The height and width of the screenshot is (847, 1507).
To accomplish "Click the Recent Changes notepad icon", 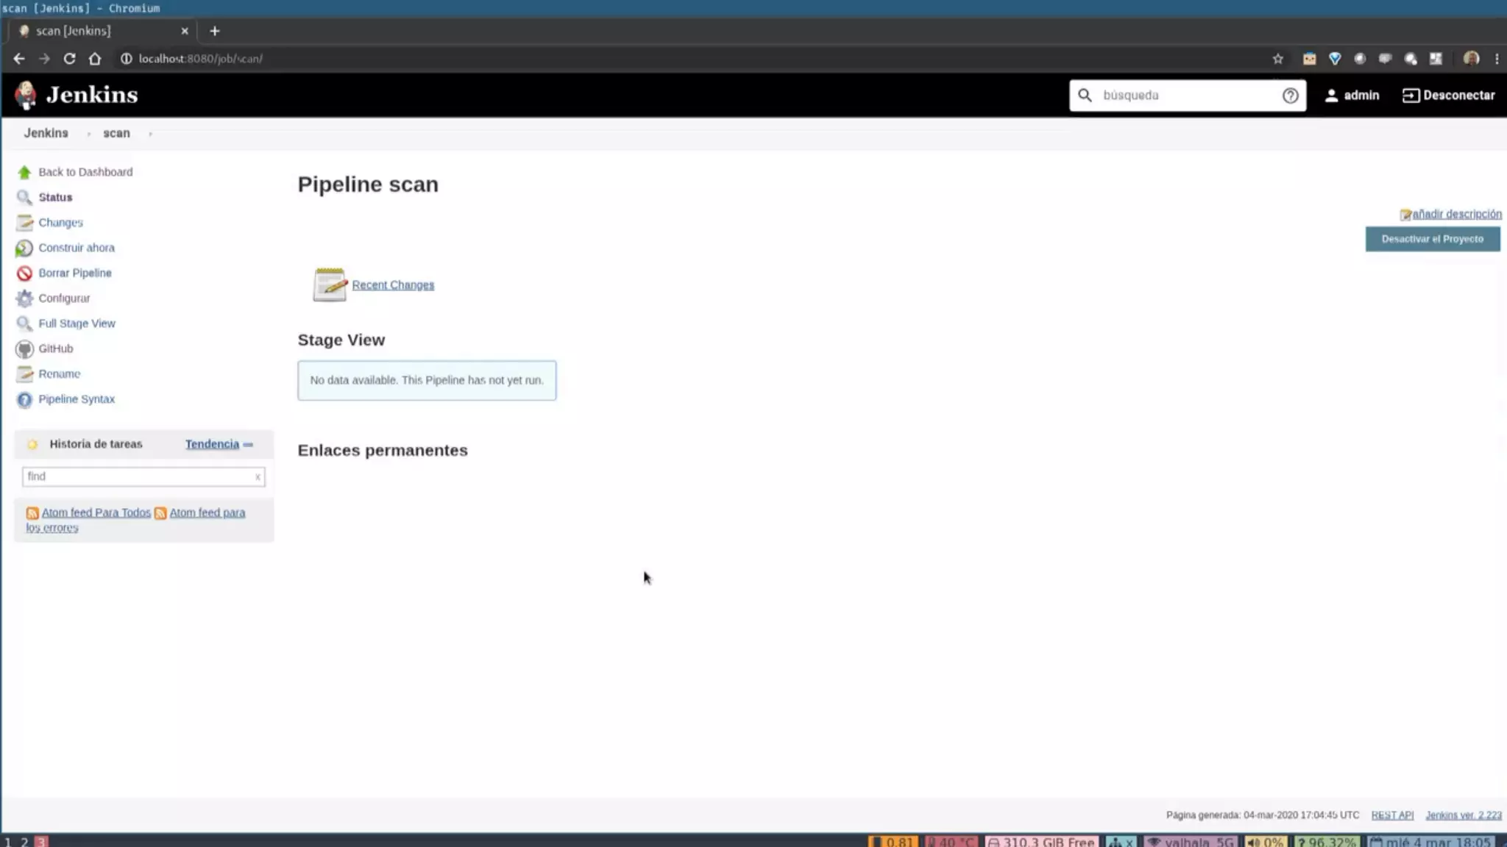I will [x=329, y=285].
